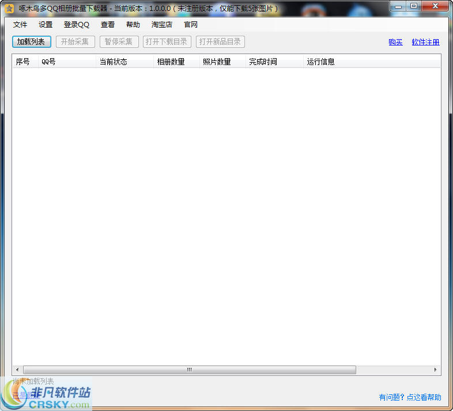Click the 打开新品目录 button
This screenshot has width=453, height=411.
click(x=220, y=42)
